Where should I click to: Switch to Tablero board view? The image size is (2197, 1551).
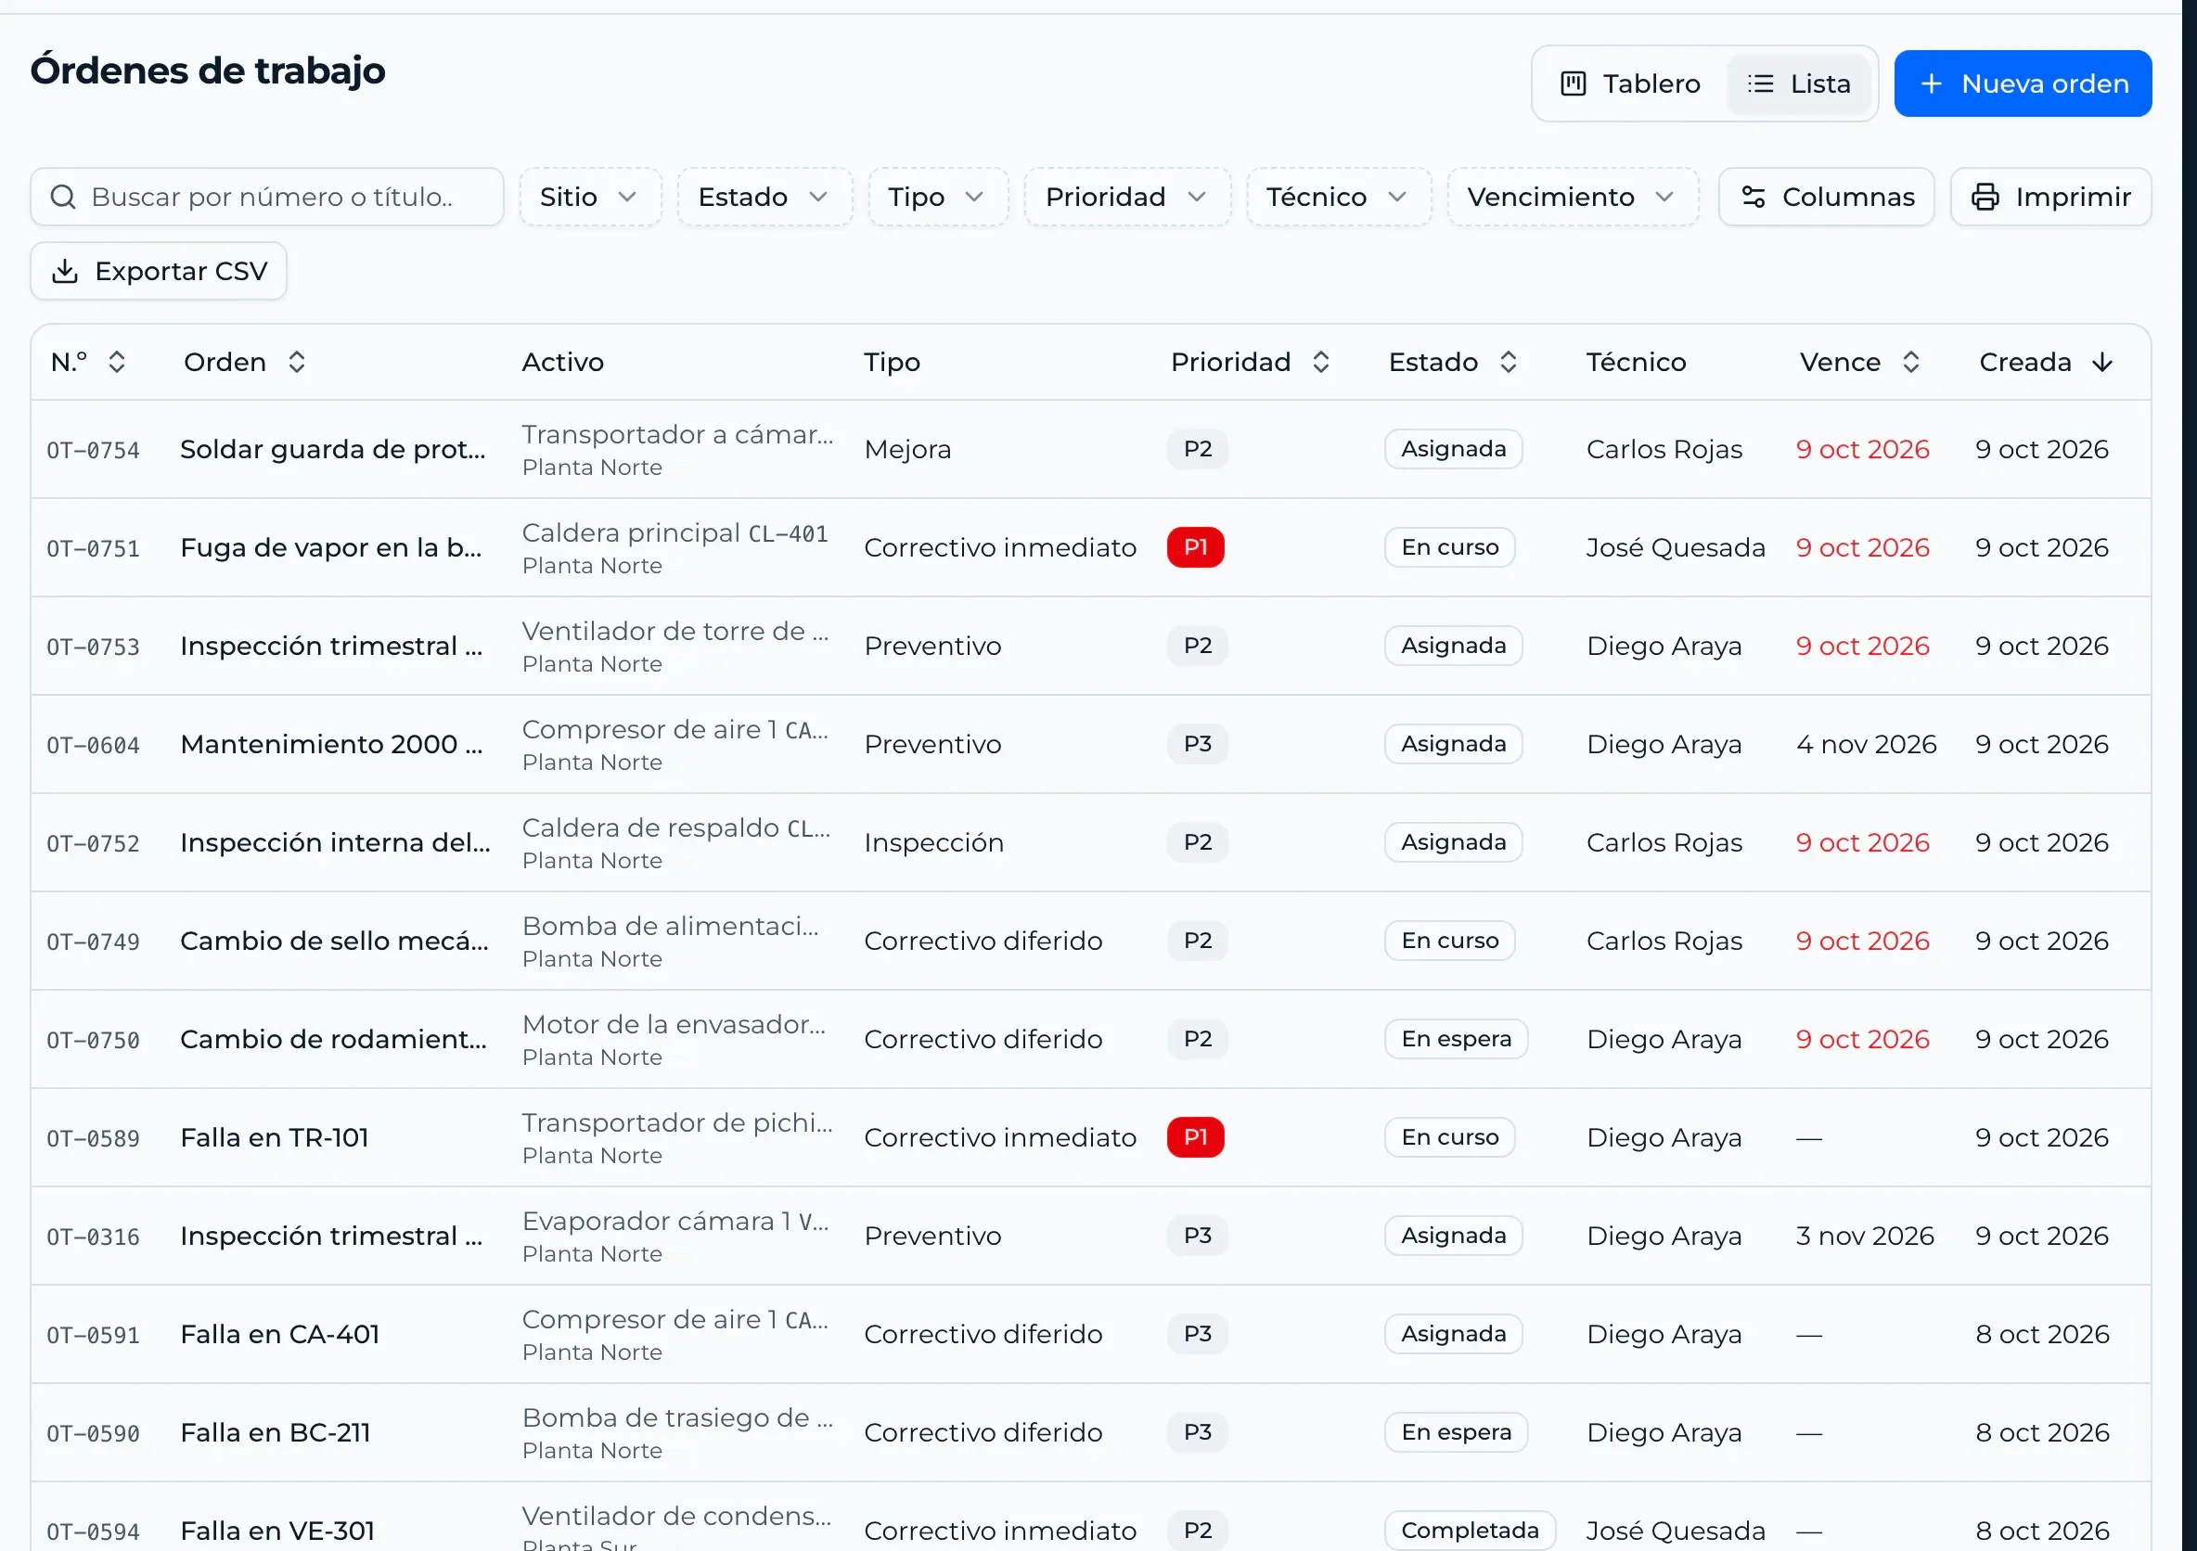1630,84
